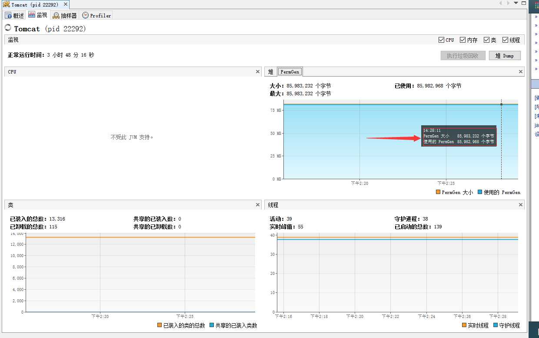Viewport: 539px width, 338px height.
Task: Select the PermGen memory tab
Action: pyautogui.click(x=290, y=72)
